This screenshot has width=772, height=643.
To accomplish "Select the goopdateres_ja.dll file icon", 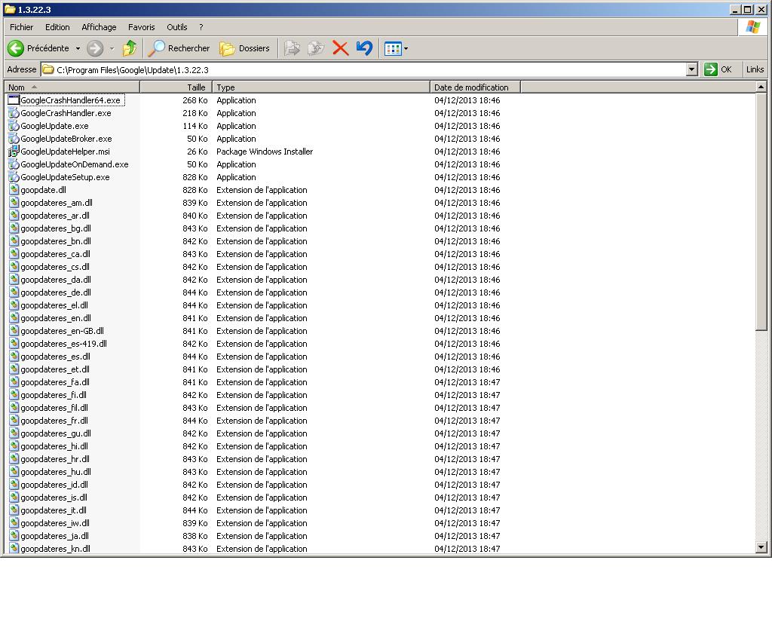I will pos(14,536).
